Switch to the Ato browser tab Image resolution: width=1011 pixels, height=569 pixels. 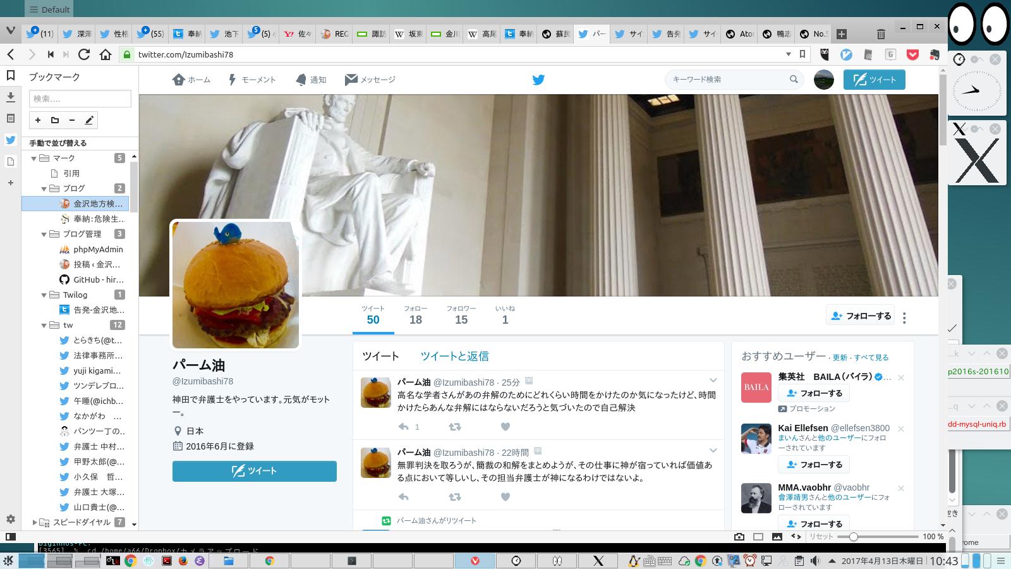(739, 34)
